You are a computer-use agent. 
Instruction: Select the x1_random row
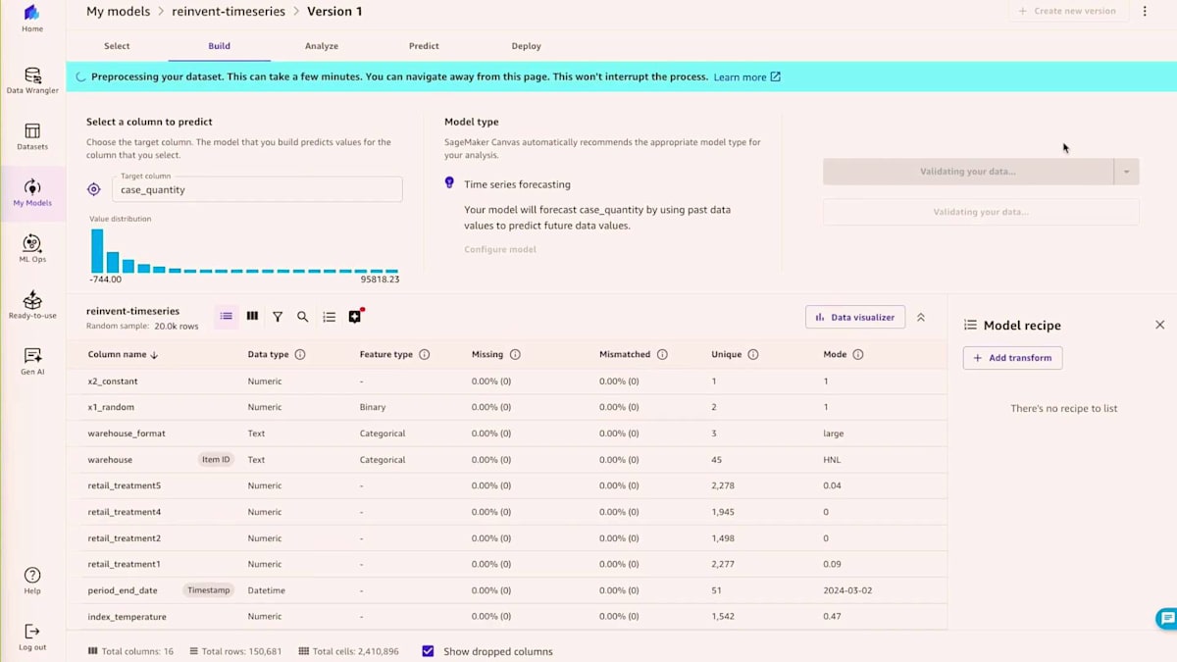pyautogui.click(x=507, y=407)
